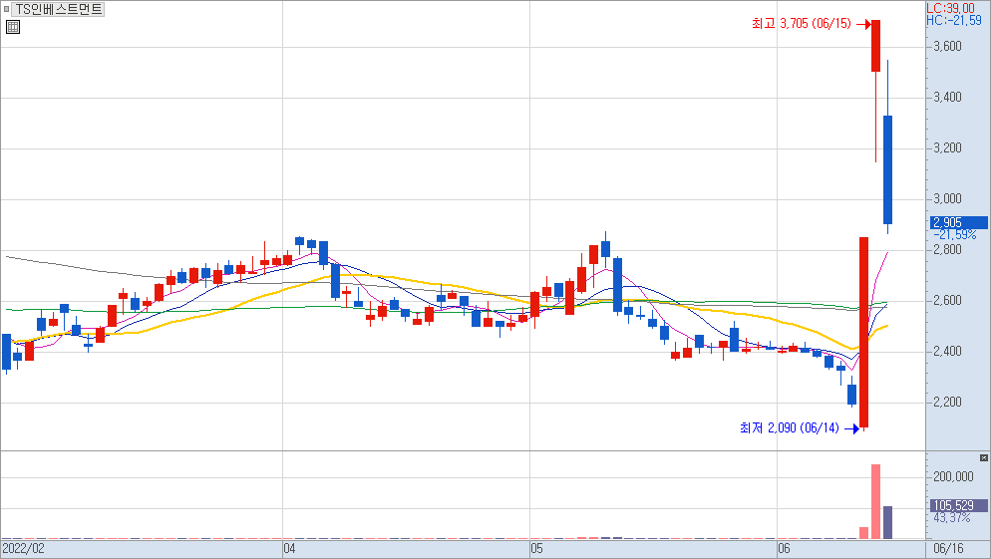This screenshot has width=991, height=559.
Task: Close the volume panel with the x button
Action: (983, 457)
